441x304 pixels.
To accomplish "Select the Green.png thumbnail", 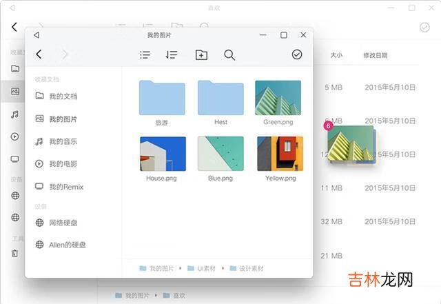I will pyautogui.click(x=278, y=98).
